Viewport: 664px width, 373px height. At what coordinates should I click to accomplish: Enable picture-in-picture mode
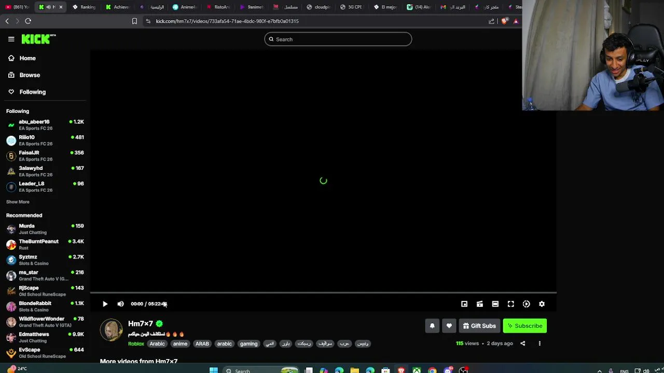pos(464,304)
